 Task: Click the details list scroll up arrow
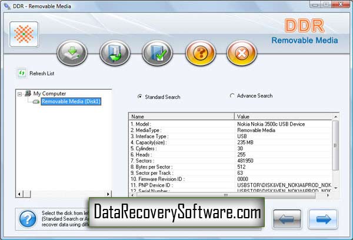(x=335, y=117)
